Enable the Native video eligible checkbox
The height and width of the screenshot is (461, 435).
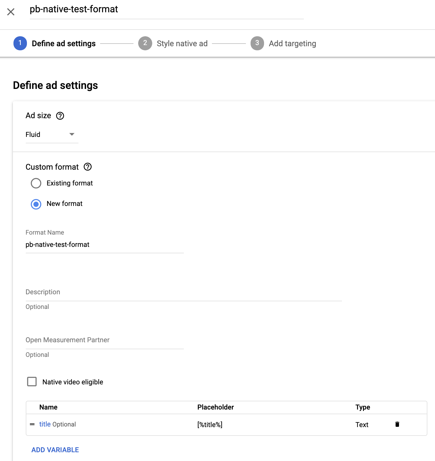pos(32,382)
